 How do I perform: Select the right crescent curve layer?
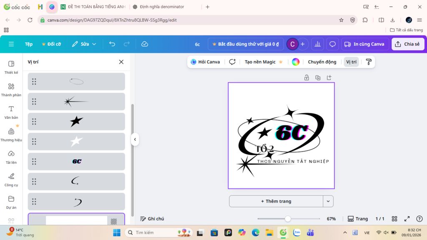[x=76, y=202]
